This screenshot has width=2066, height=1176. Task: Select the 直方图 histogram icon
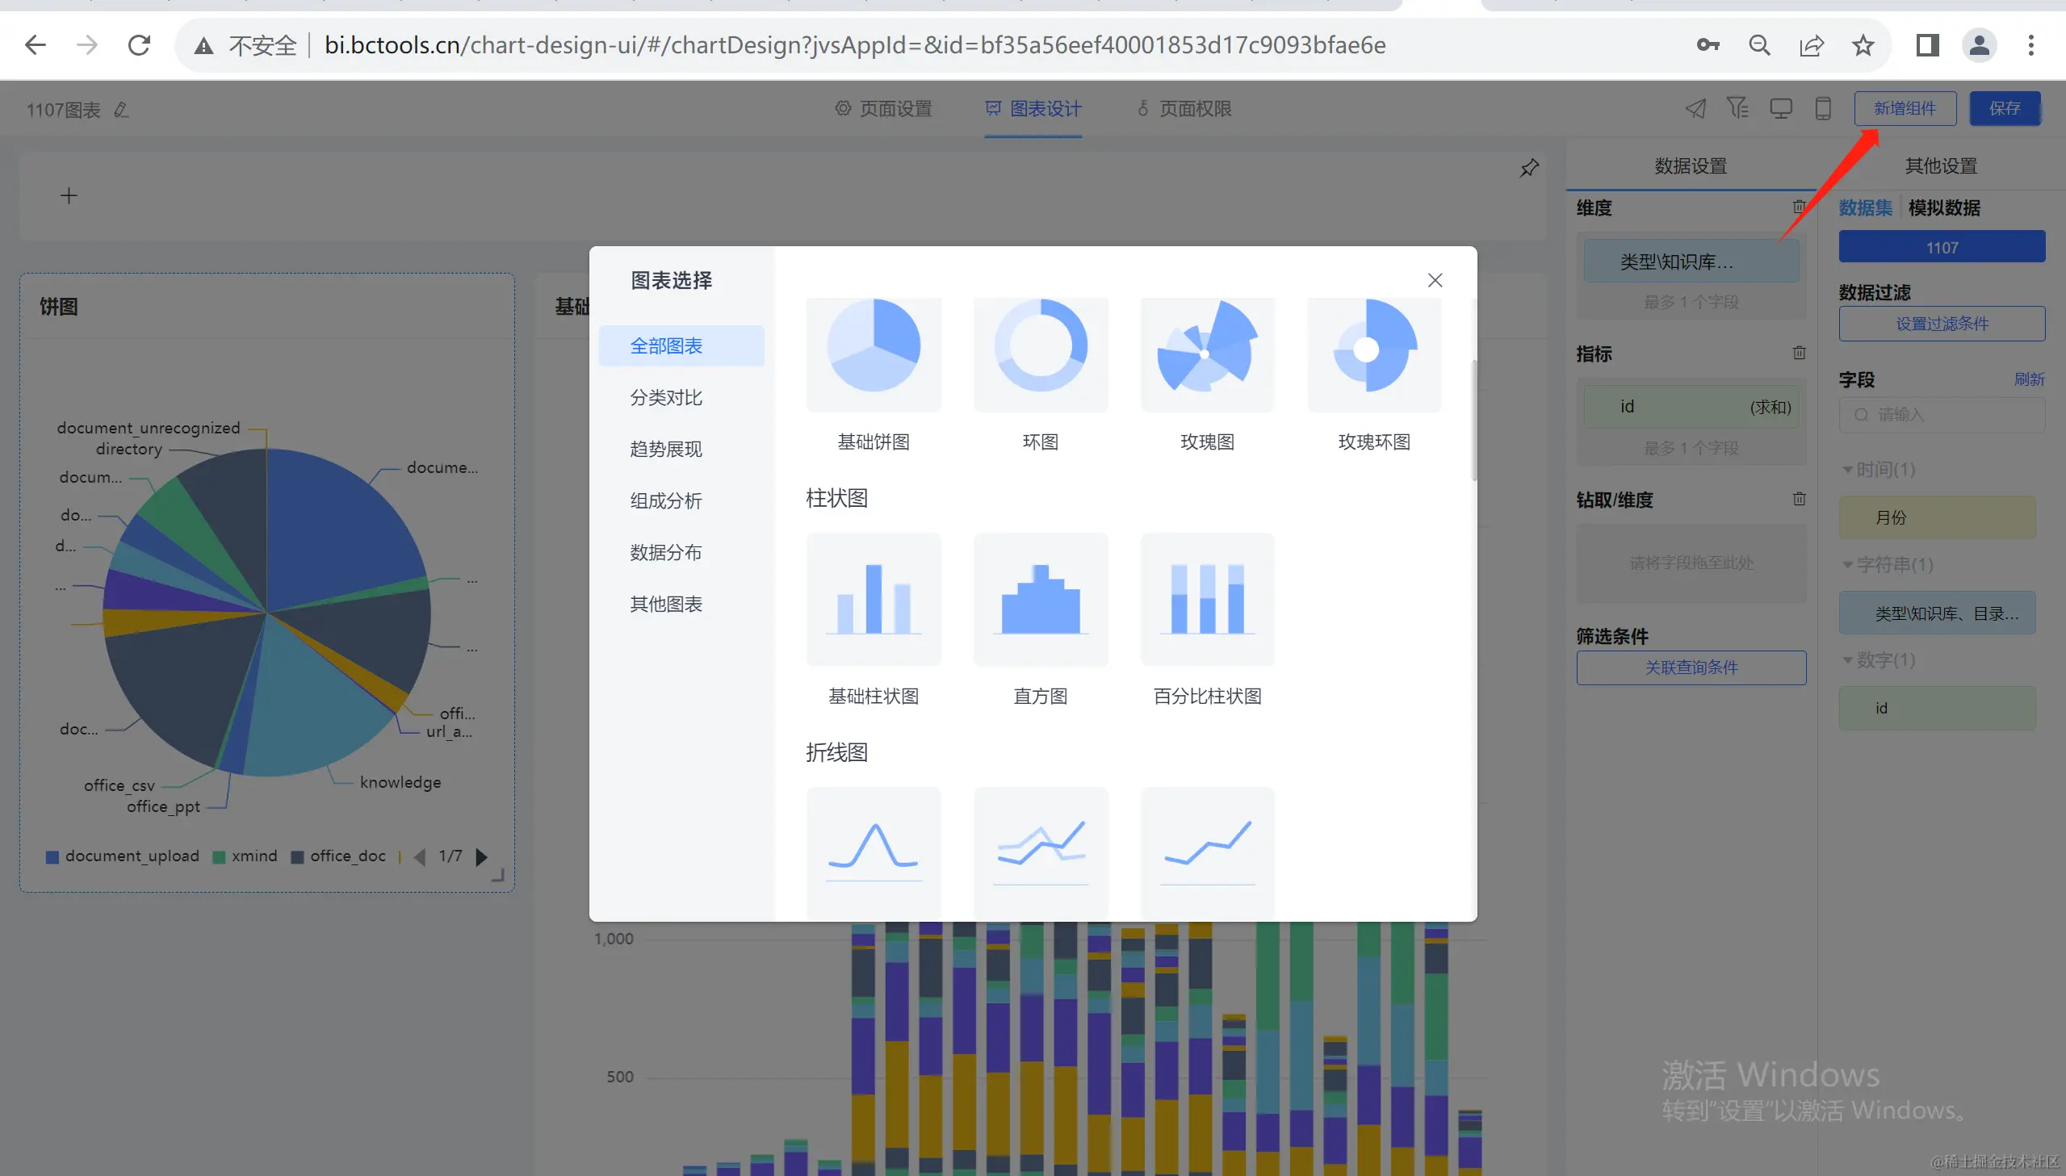(1041, 600)
